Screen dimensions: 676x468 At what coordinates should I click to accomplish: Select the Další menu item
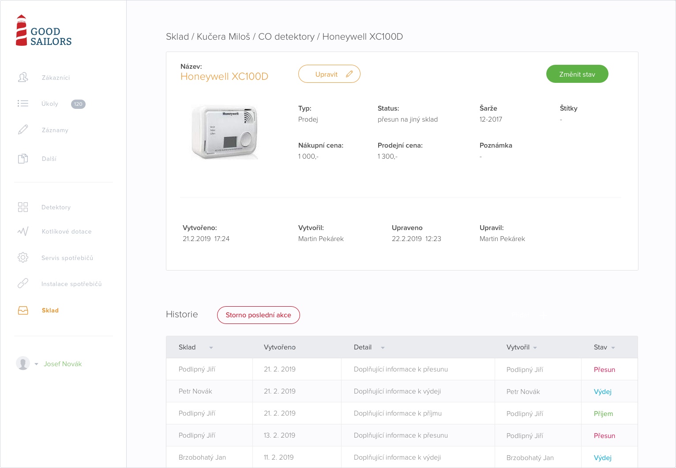49,159
